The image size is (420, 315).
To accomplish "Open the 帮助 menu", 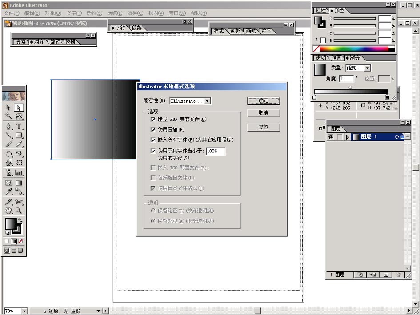I will pos(199,13).
